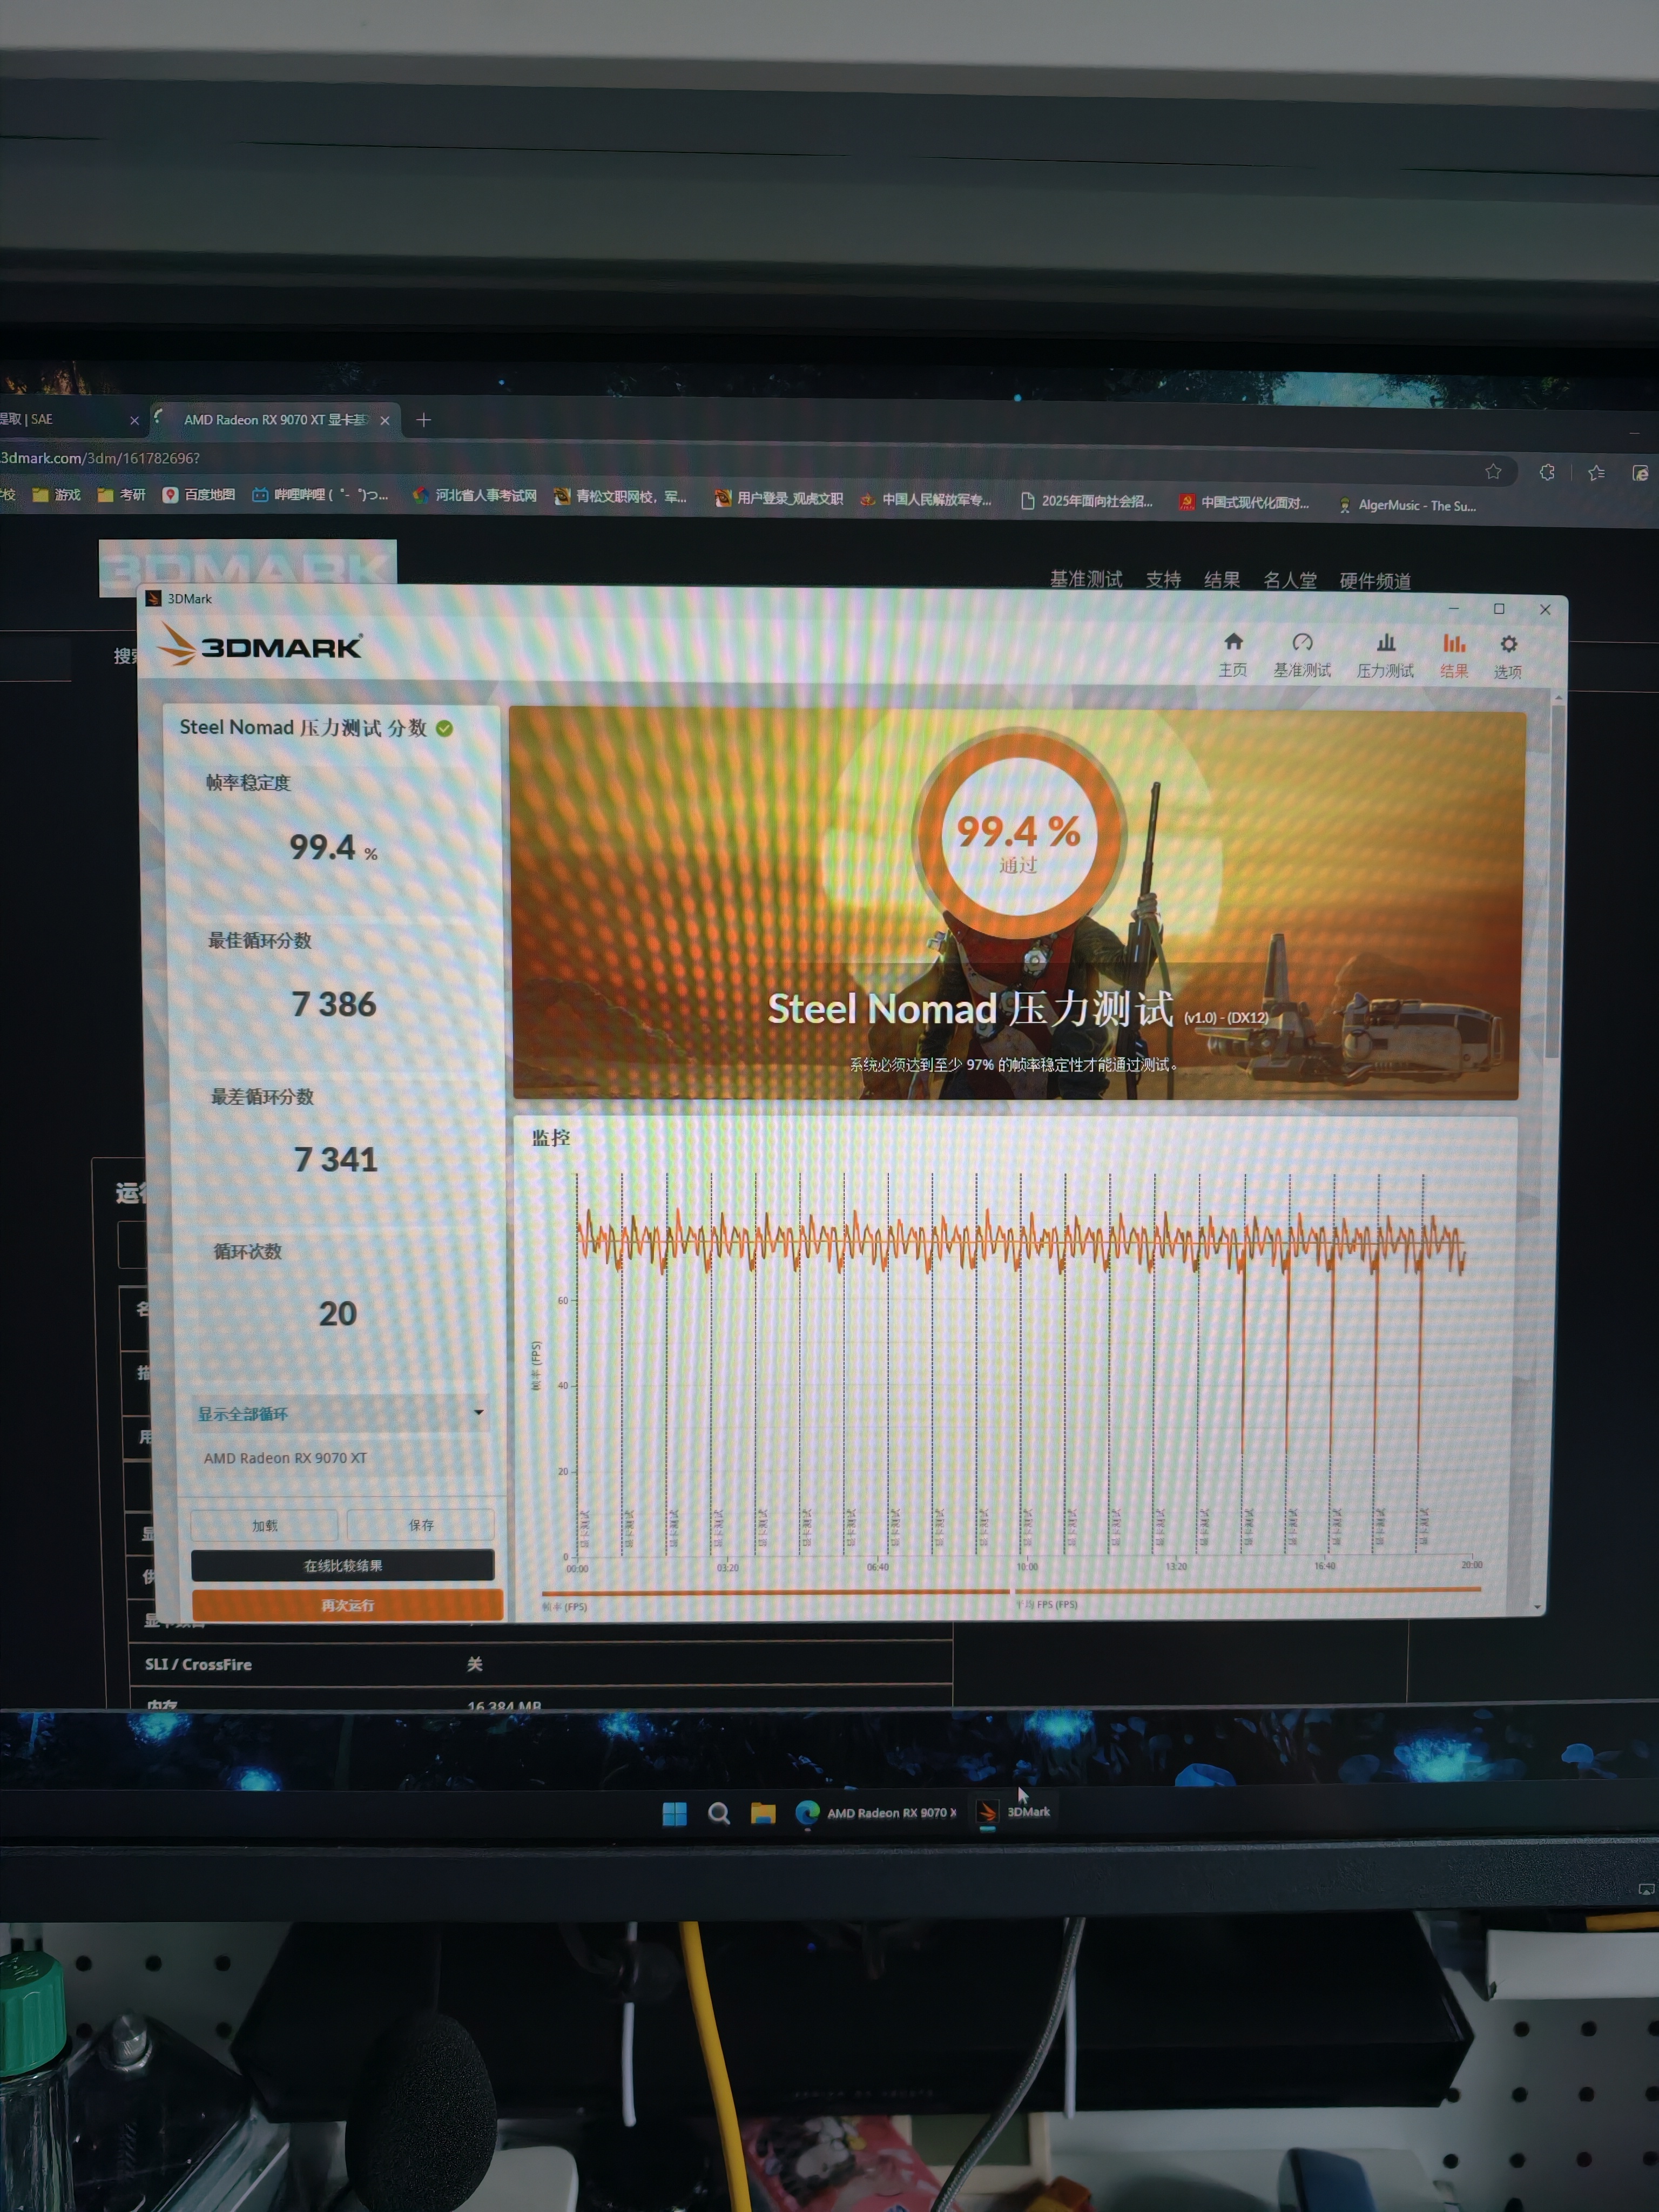This screenshot has height=2212, width=1659.
Task: Click 支持 in the 3DMark website menu
Action: pos(1163,580)
